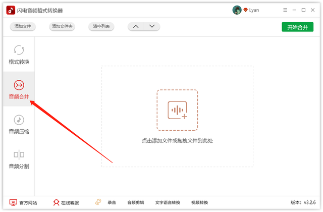This screenshot has height=212, width=323.
Task: Open the 视频转换 tool link
Action: click(200, 203)
